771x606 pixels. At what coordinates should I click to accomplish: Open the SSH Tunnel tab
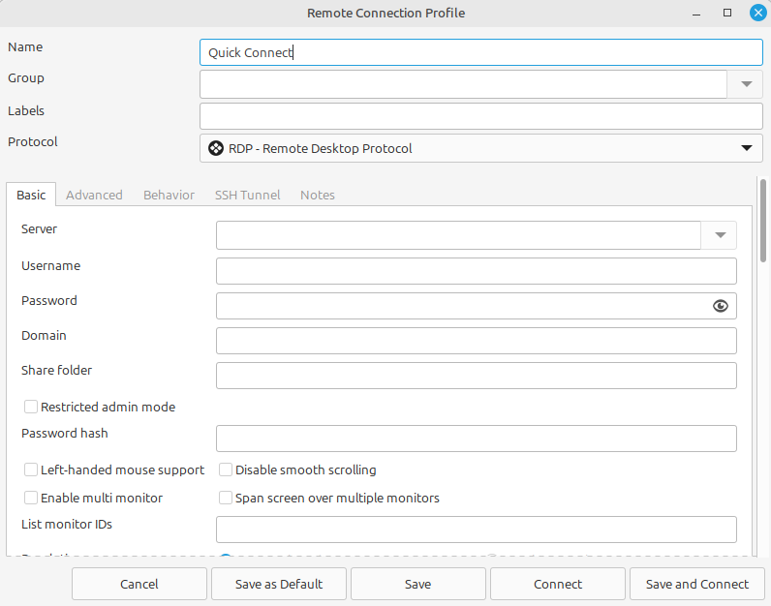tap(247, 195)
